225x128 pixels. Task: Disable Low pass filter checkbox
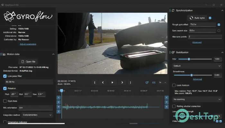click(5, 76)
